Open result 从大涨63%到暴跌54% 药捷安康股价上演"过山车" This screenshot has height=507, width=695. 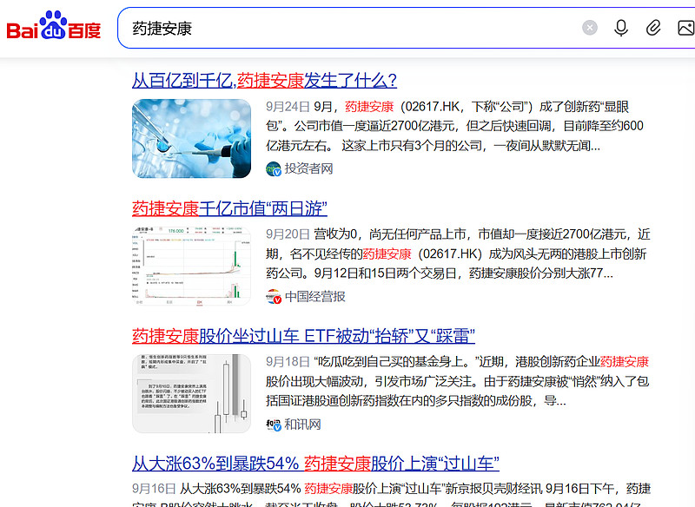pyautogui.click(x=315, y=464)
